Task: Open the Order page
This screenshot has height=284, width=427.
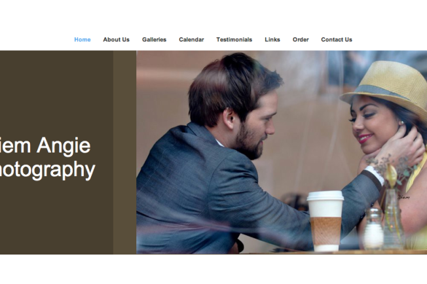Action: tap(301, 40)
